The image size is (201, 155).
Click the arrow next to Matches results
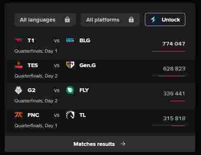pos(123,144)
